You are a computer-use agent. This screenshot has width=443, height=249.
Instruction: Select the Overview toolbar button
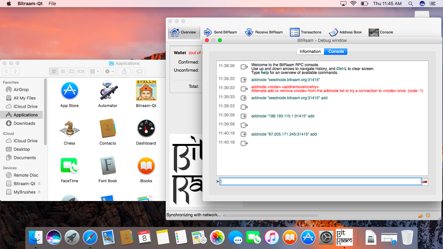[184, 32]
